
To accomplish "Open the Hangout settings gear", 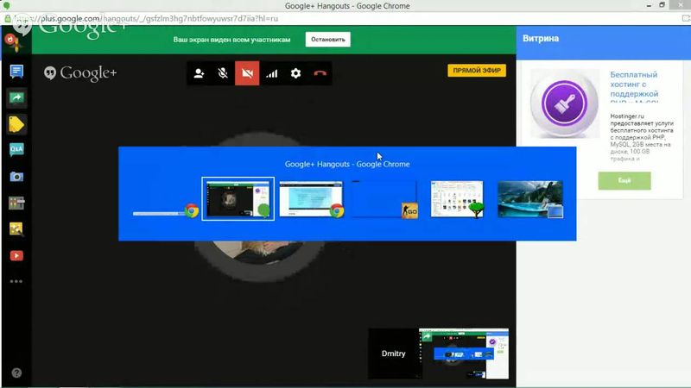I will (x=295, y=73).
